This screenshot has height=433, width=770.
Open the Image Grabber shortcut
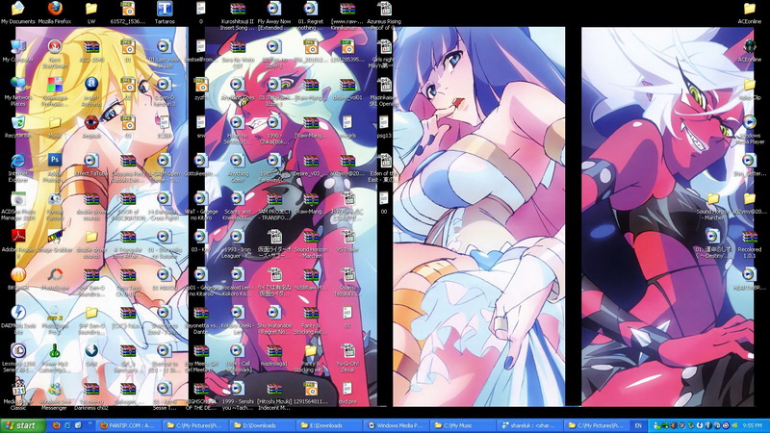[x=55, y=242]
